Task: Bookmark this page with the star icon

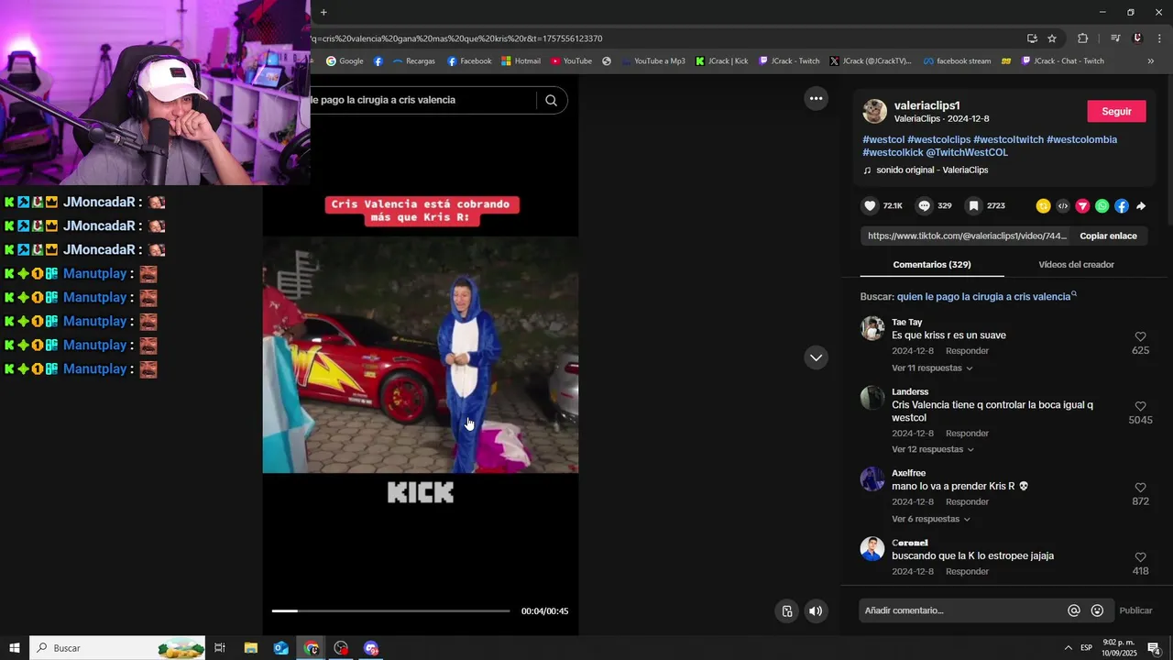Action: point(1052,38)
